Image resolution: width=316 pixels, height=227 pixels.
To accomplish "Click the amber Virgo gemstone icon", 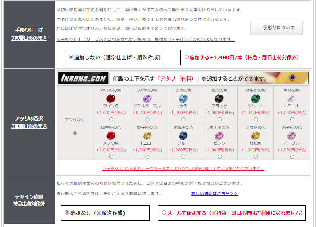I will click(255, 136).
